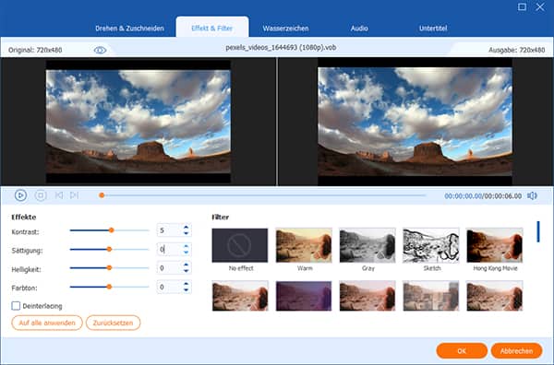Screen dimensions: 554x365
Task: Click the Zurücksetzen button
Action: [113, 323]
